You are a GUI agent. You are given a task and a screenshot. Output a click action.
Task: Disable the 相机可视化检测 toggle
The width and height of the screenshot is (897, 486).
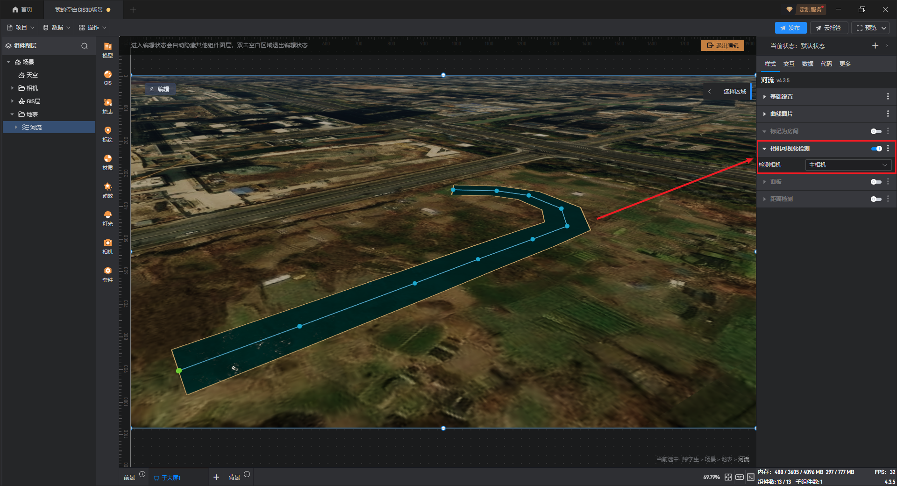coord(876,149)
